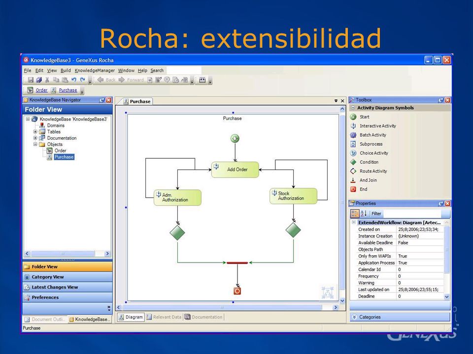Select the Add Order activity box
Screen dimensions: 473x354
pyautogui.click(x=235, y=170)
